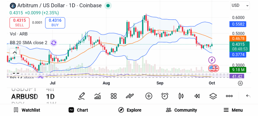Start bar replay with rewind icon

197,96
